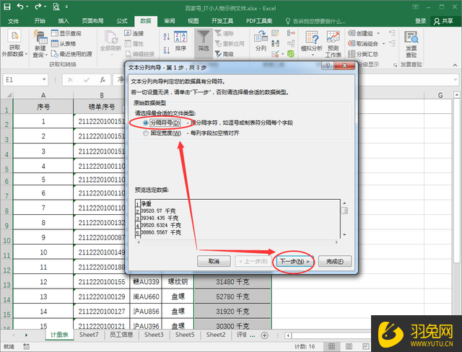Image resolution: width=462 pixels, height=352 pixels.
Task: Open the Data Validation dropdown arrow
Action: pyautogui.click(x=282, y=54)
